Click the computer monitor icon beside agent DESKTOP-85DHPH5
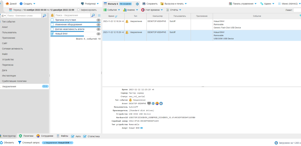This screenshot has width=301, height=146. (x=149, y=103)
